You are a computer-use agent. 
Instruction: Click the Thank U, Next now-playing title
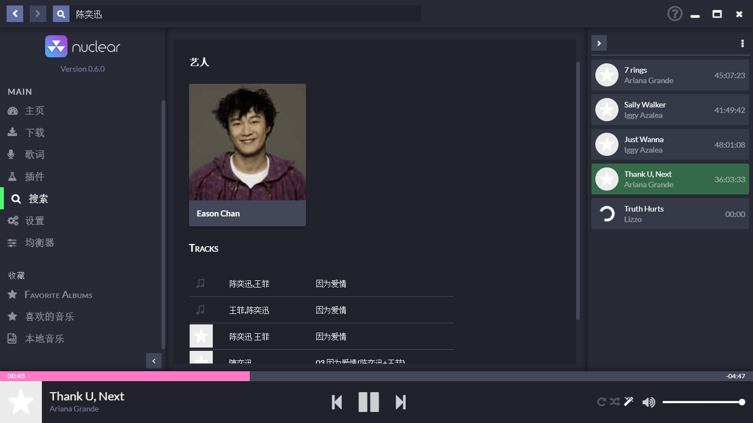point(87,397)
